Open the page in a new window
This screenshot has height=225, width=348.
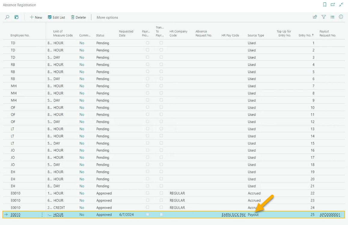[332, 5]
